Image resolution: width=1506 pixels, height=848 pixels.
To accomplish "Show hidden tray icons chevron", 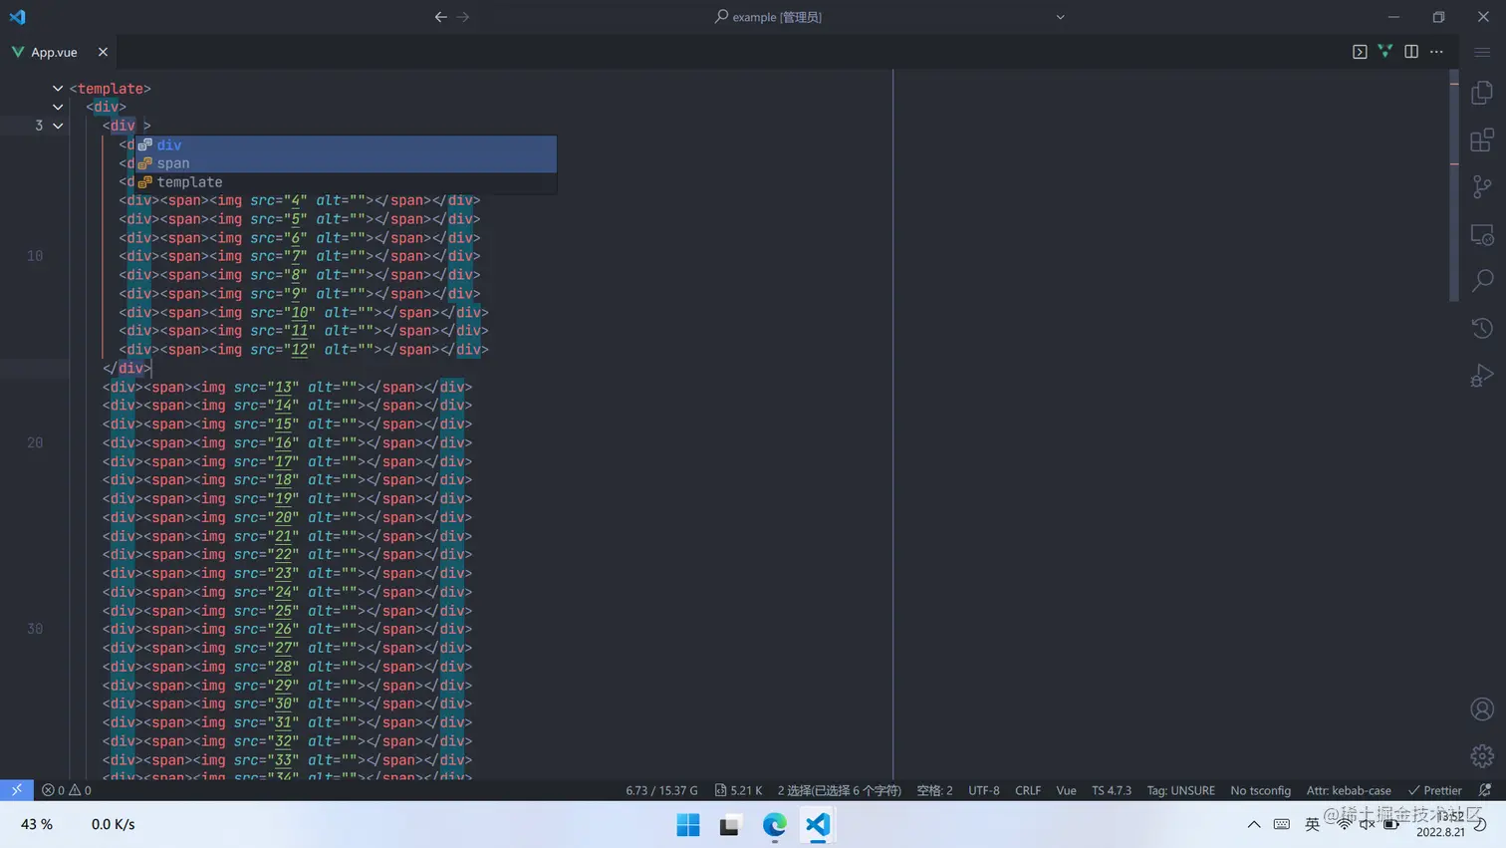I will (1254, 825).
